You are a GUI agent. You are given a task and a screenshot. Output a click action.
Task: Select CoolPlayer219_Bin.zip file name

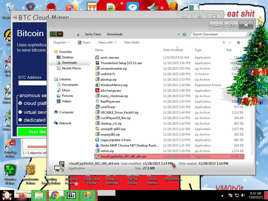(115, 118)
